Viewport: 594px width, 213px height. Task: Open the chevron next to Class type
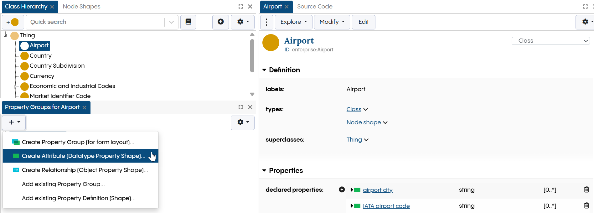pos(365,109)
